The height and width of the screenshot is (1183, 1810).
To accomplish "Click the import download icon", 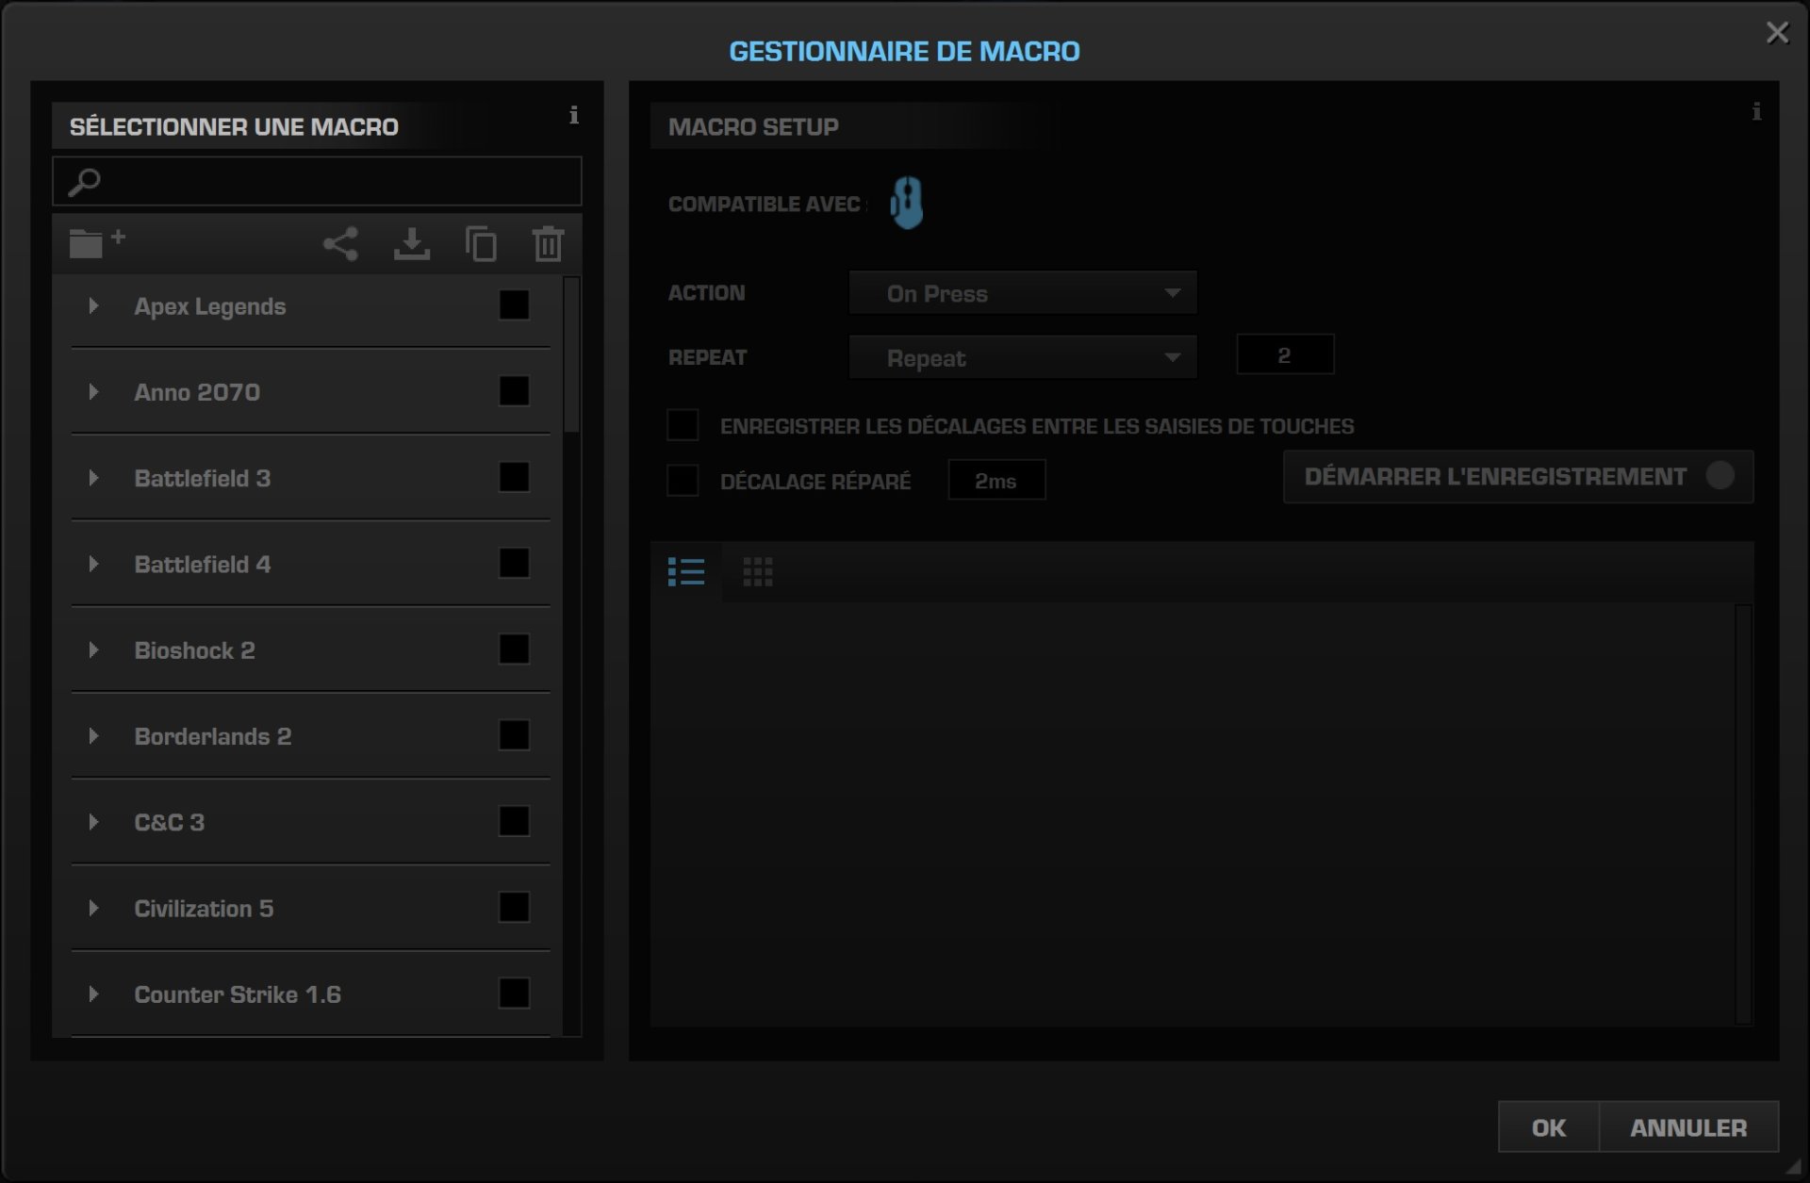I will pyautogui.click(x=412, y=244).
